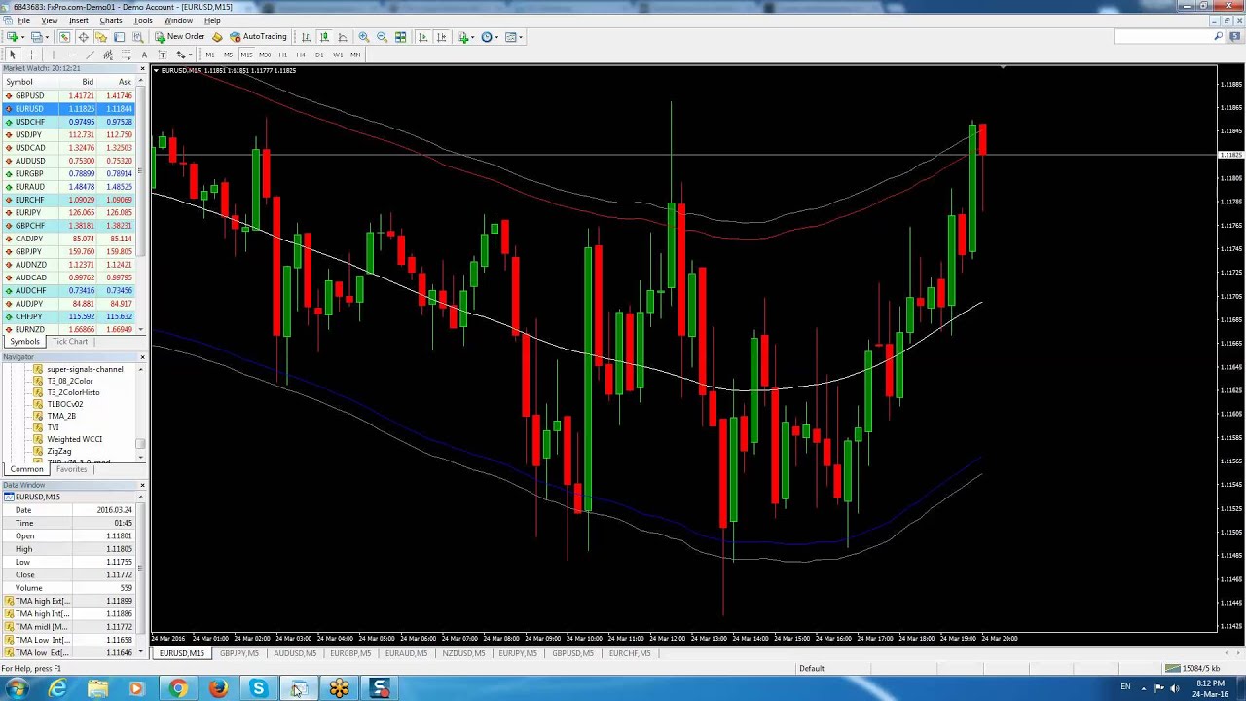Click the Zoom Out magnifier icon
Image resolution: width=1246 pixels, height=701 pixels.
(382, 37)
